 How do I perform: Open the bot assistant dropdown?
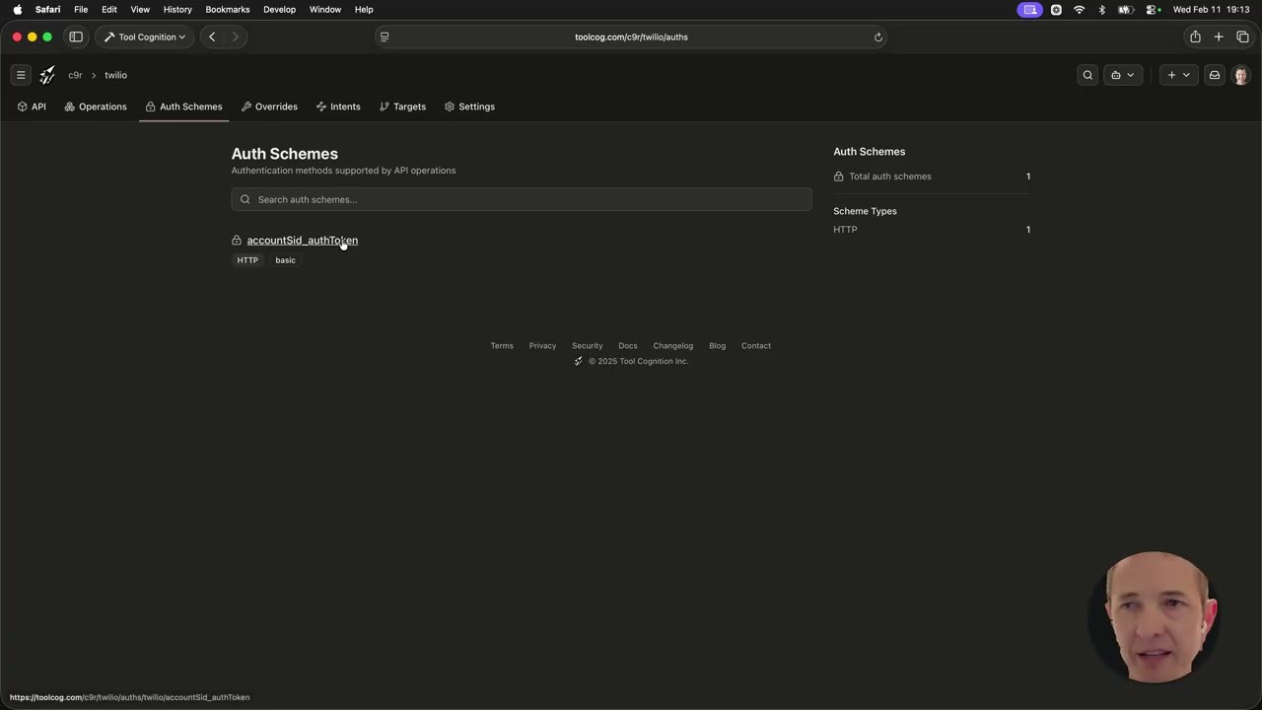click(x=1122, y=75)
